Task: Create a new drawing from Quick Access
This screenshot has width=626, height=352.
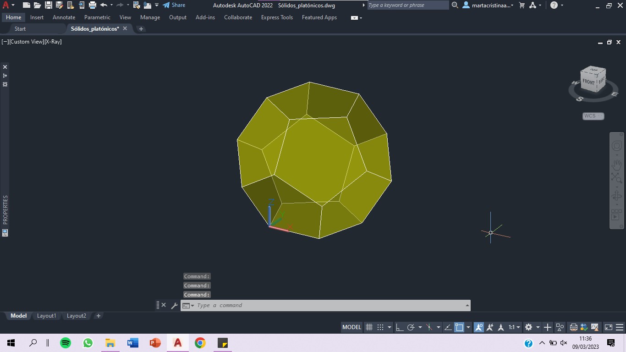Action: coord(26,5)
